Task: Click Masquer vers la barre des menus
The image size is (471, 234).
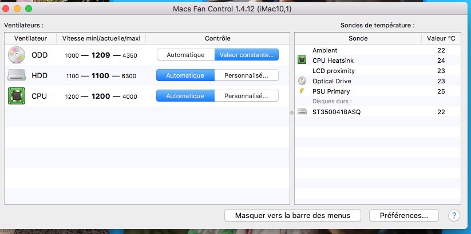Action: tap(292, 215)
